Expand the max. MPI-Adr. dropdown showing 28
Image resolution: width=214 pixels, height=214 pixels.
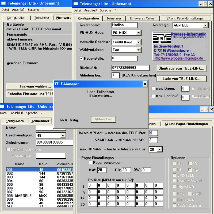pyautogui.click(x=159, y=149)
